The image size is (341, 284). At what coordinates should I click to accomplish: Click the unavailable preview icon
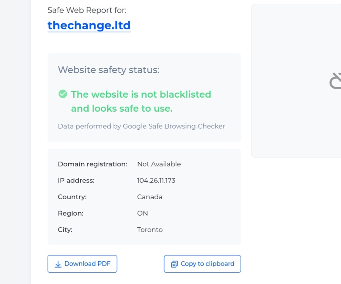tap(336, 81)
